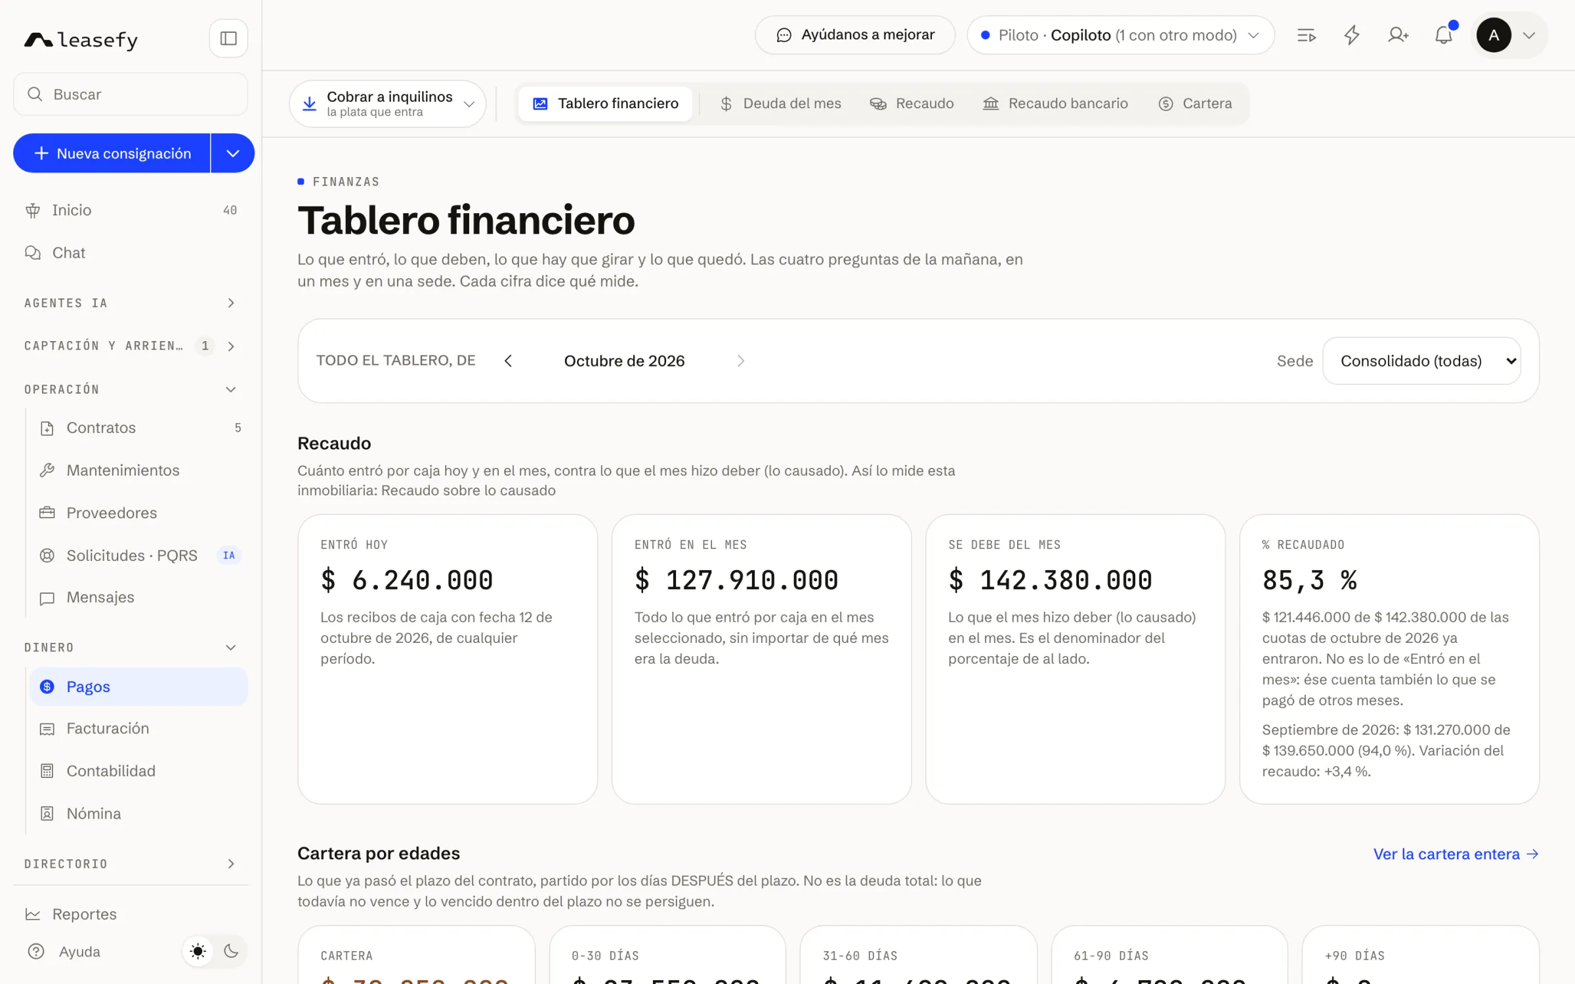Expand the Directorio section
This screenshot has height=984, width=1575.
131,864
